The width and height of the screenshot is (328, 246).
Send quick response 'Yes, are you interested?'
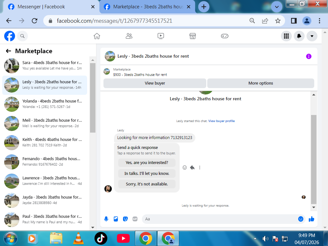(x=147, y=162)
